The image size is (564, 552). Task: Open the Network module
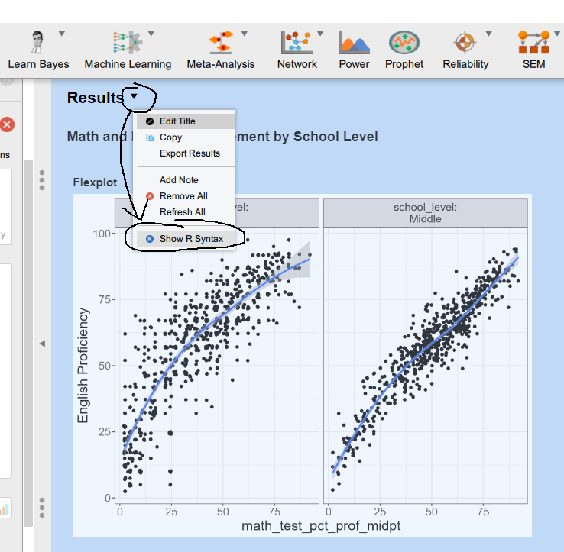coord(297,50)
